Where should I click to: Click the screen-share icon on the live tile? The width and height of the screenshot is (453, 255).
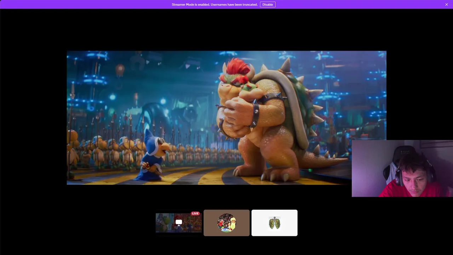[x=179, y=222]
